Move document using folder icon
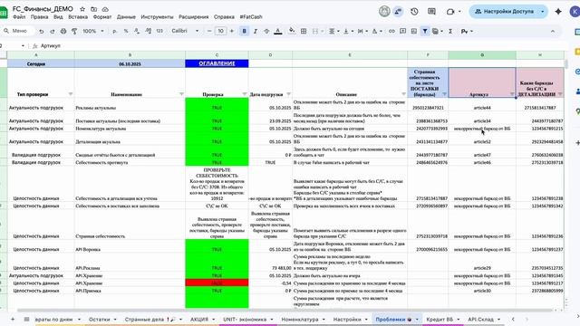580x326 pixels. [94, 9]
